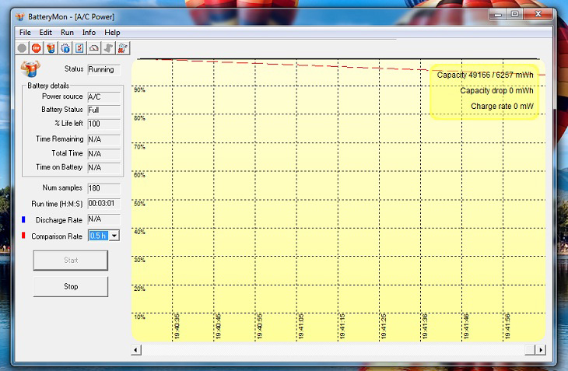
Task: Expand the Comparison Rate dropdown arrow
Action: 114,236
